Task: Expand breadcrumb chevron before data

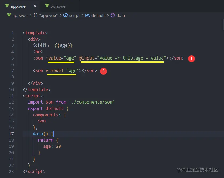Action: [x=107, y=15]
